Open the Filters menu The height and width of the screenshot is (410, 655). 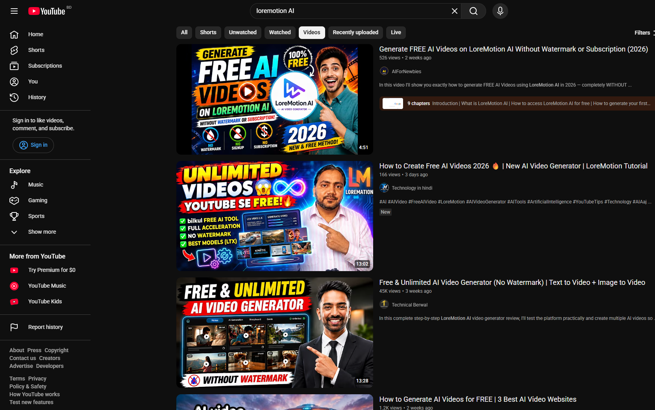tap(644, 33)
